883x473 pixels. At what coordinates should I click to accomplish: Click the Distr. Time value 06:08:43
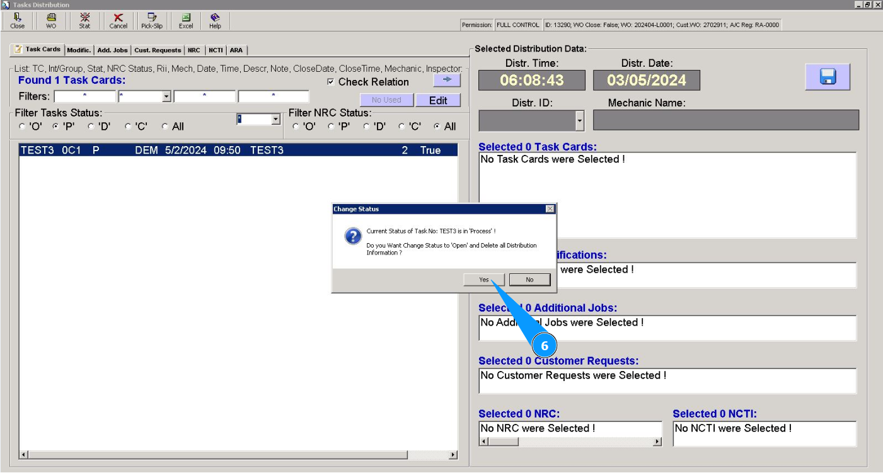532,80
